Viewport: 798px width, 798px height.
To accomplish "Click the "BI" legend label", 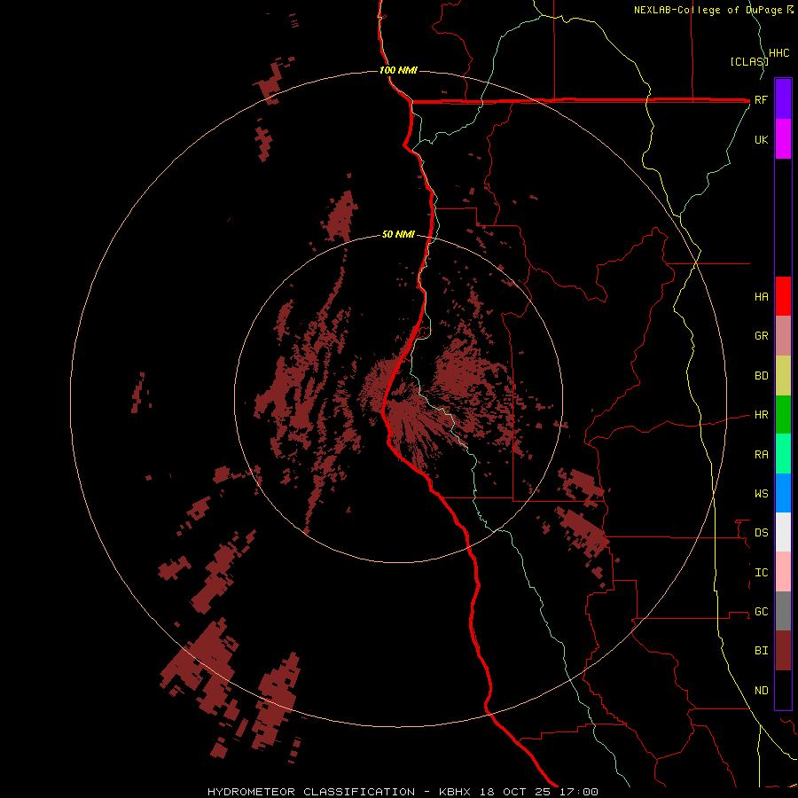I will [x=762, y=651].
